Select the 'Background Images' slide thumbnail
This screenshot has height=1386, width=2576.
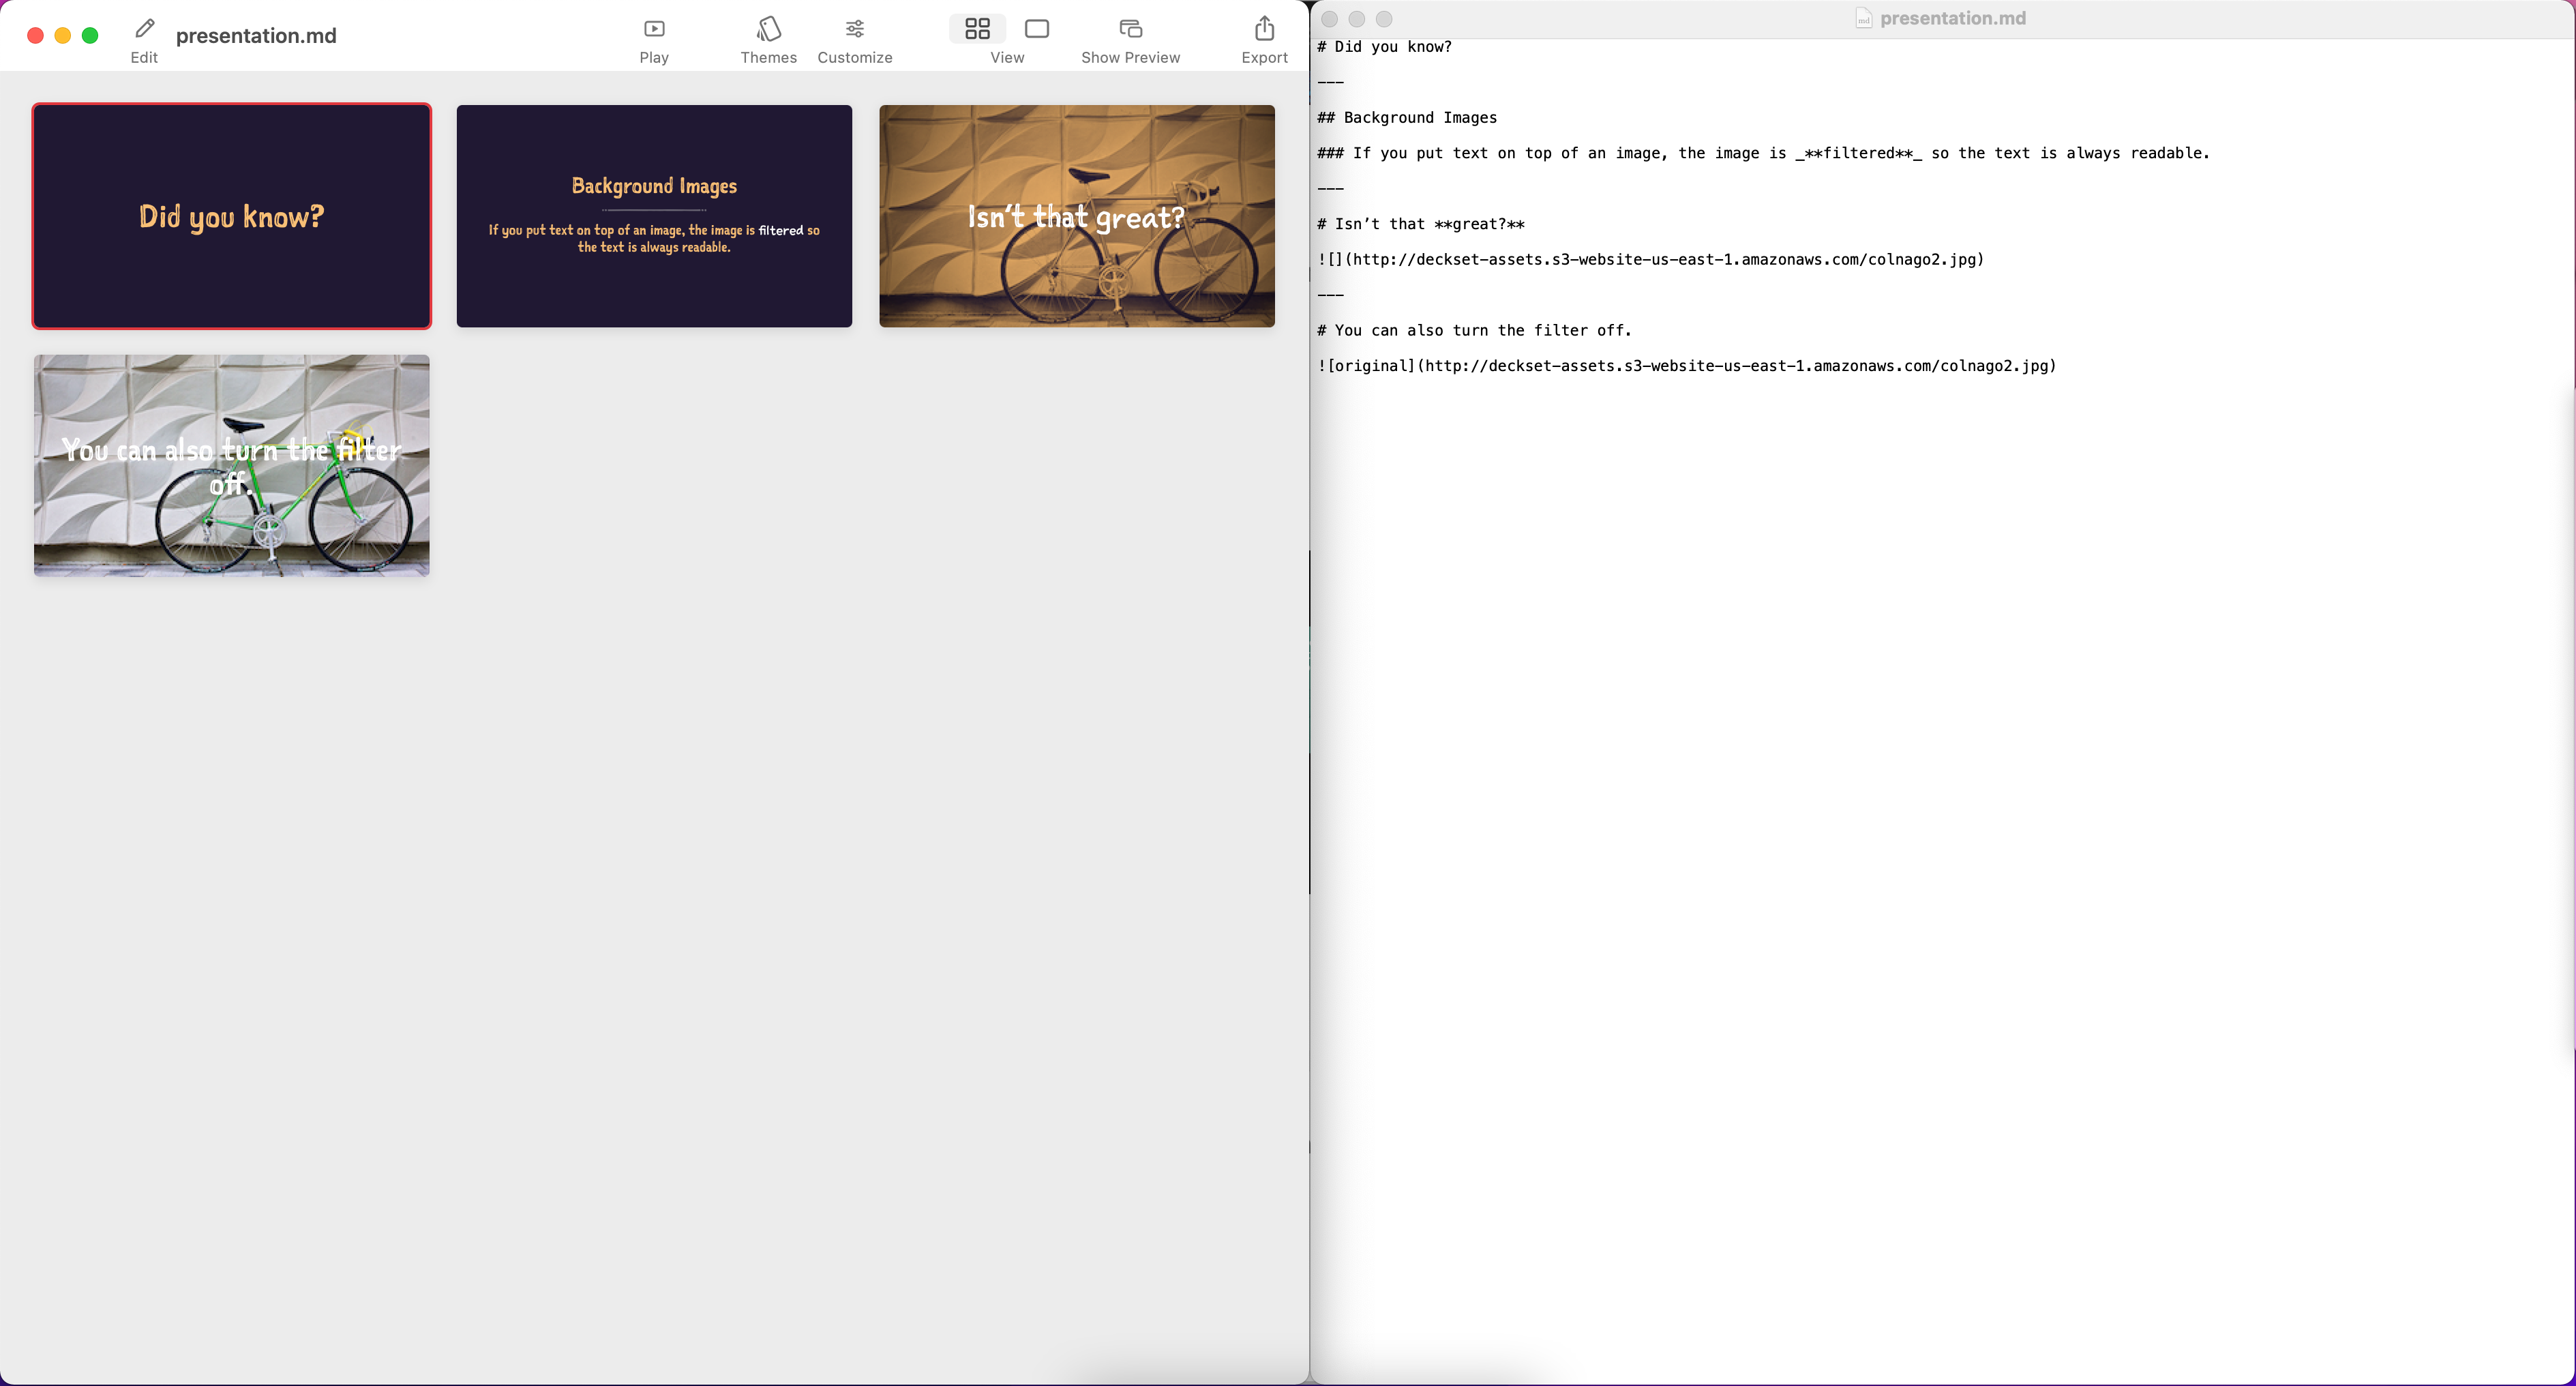coord(654,216)
